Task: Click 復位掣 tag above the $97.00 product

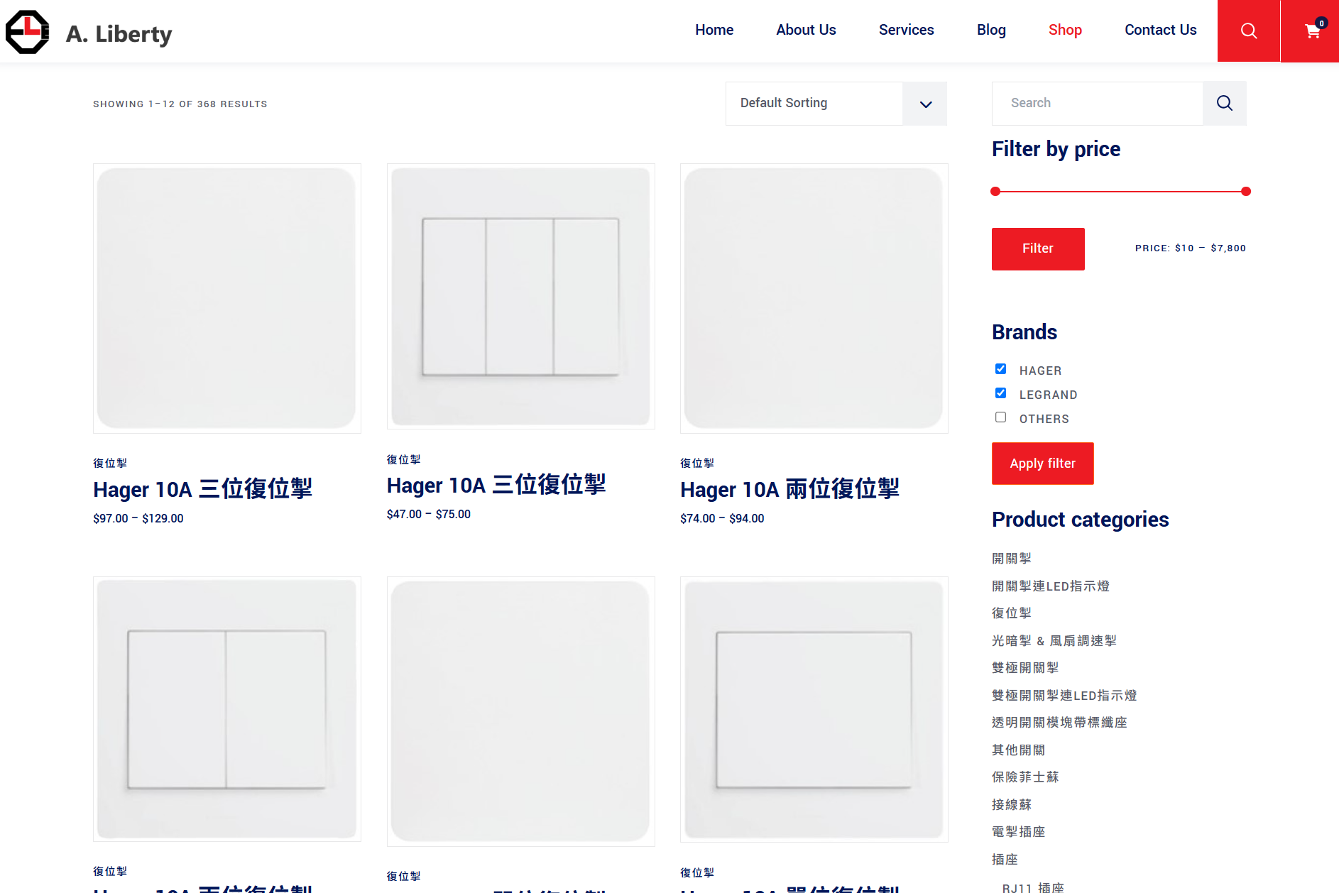Action: pos(110,463)
